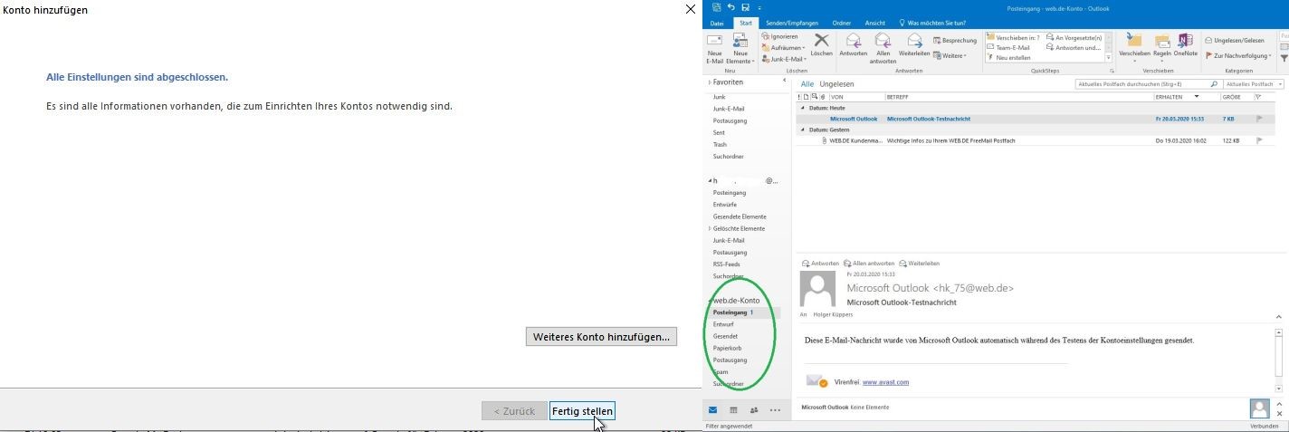
Task: Open the web.de-Konto Papierkorb folder
Action: point(729,348)
